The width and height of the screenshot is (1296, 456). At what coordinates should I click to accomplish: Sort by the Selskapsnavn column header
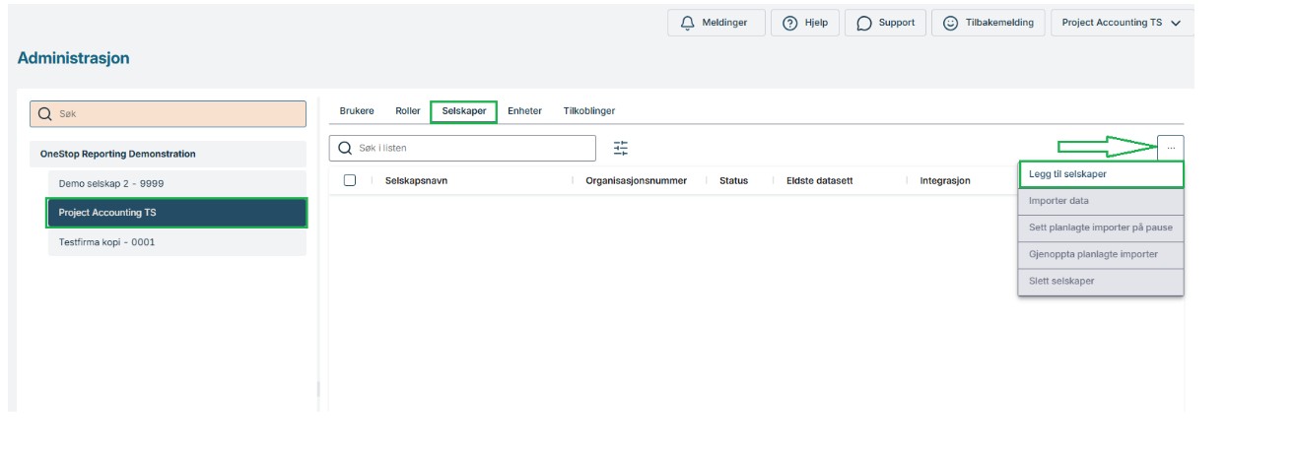(416, 181)
